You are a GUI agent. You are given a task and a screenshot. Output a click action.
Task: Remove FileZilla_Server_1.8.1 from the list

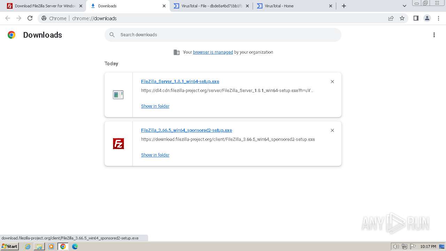tap(332, 82)
